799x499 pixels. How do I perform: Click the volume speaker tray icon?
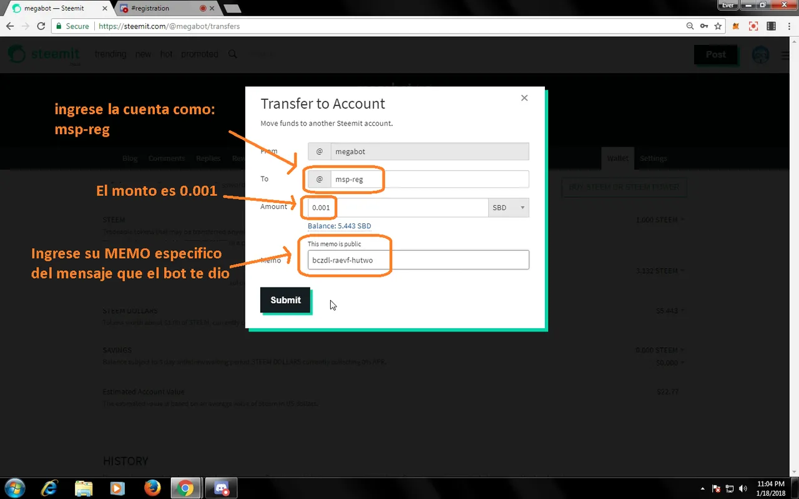pyautogui.click(x=743, y=488)
